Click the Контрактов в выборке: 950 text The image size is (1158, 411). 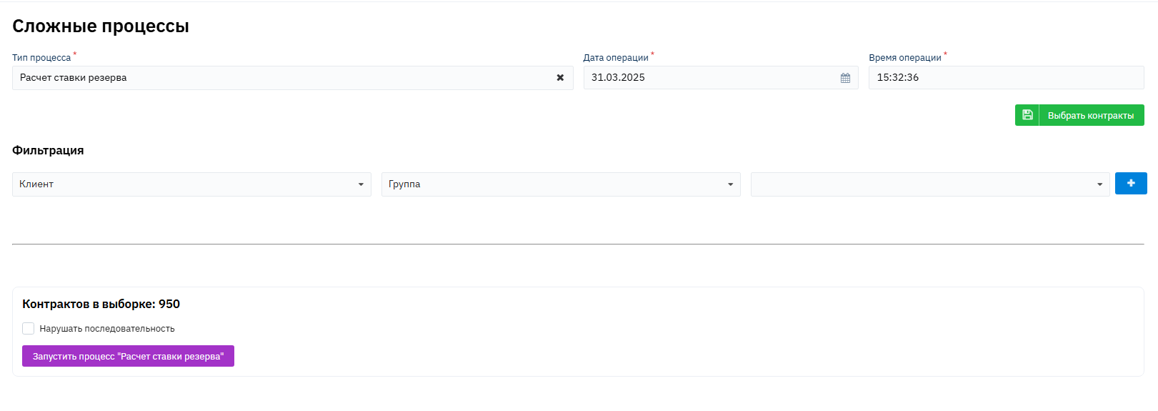(101, 304)
